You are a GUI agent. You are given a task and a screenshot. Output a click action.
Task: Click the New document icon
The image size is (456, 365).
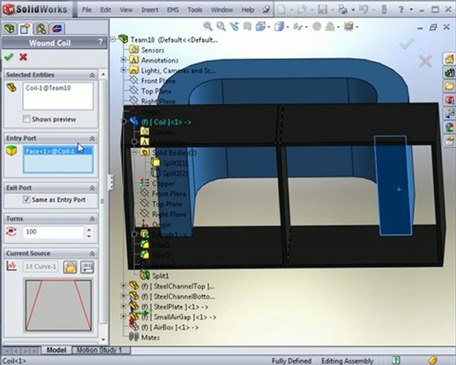(x=282, y=10)
